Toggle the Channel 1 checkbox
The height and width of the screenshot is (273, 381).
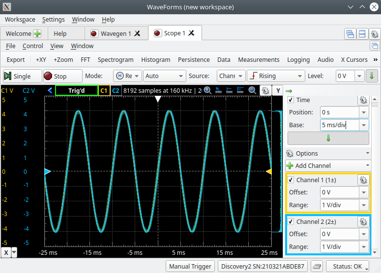tap(291, 180)
